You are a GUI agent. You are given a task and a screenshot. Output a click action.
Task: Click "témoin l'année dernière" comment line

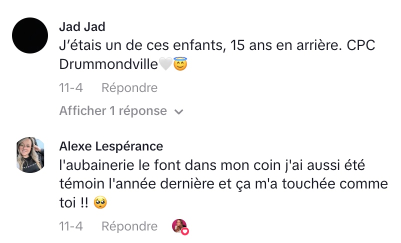click(150, 183)
